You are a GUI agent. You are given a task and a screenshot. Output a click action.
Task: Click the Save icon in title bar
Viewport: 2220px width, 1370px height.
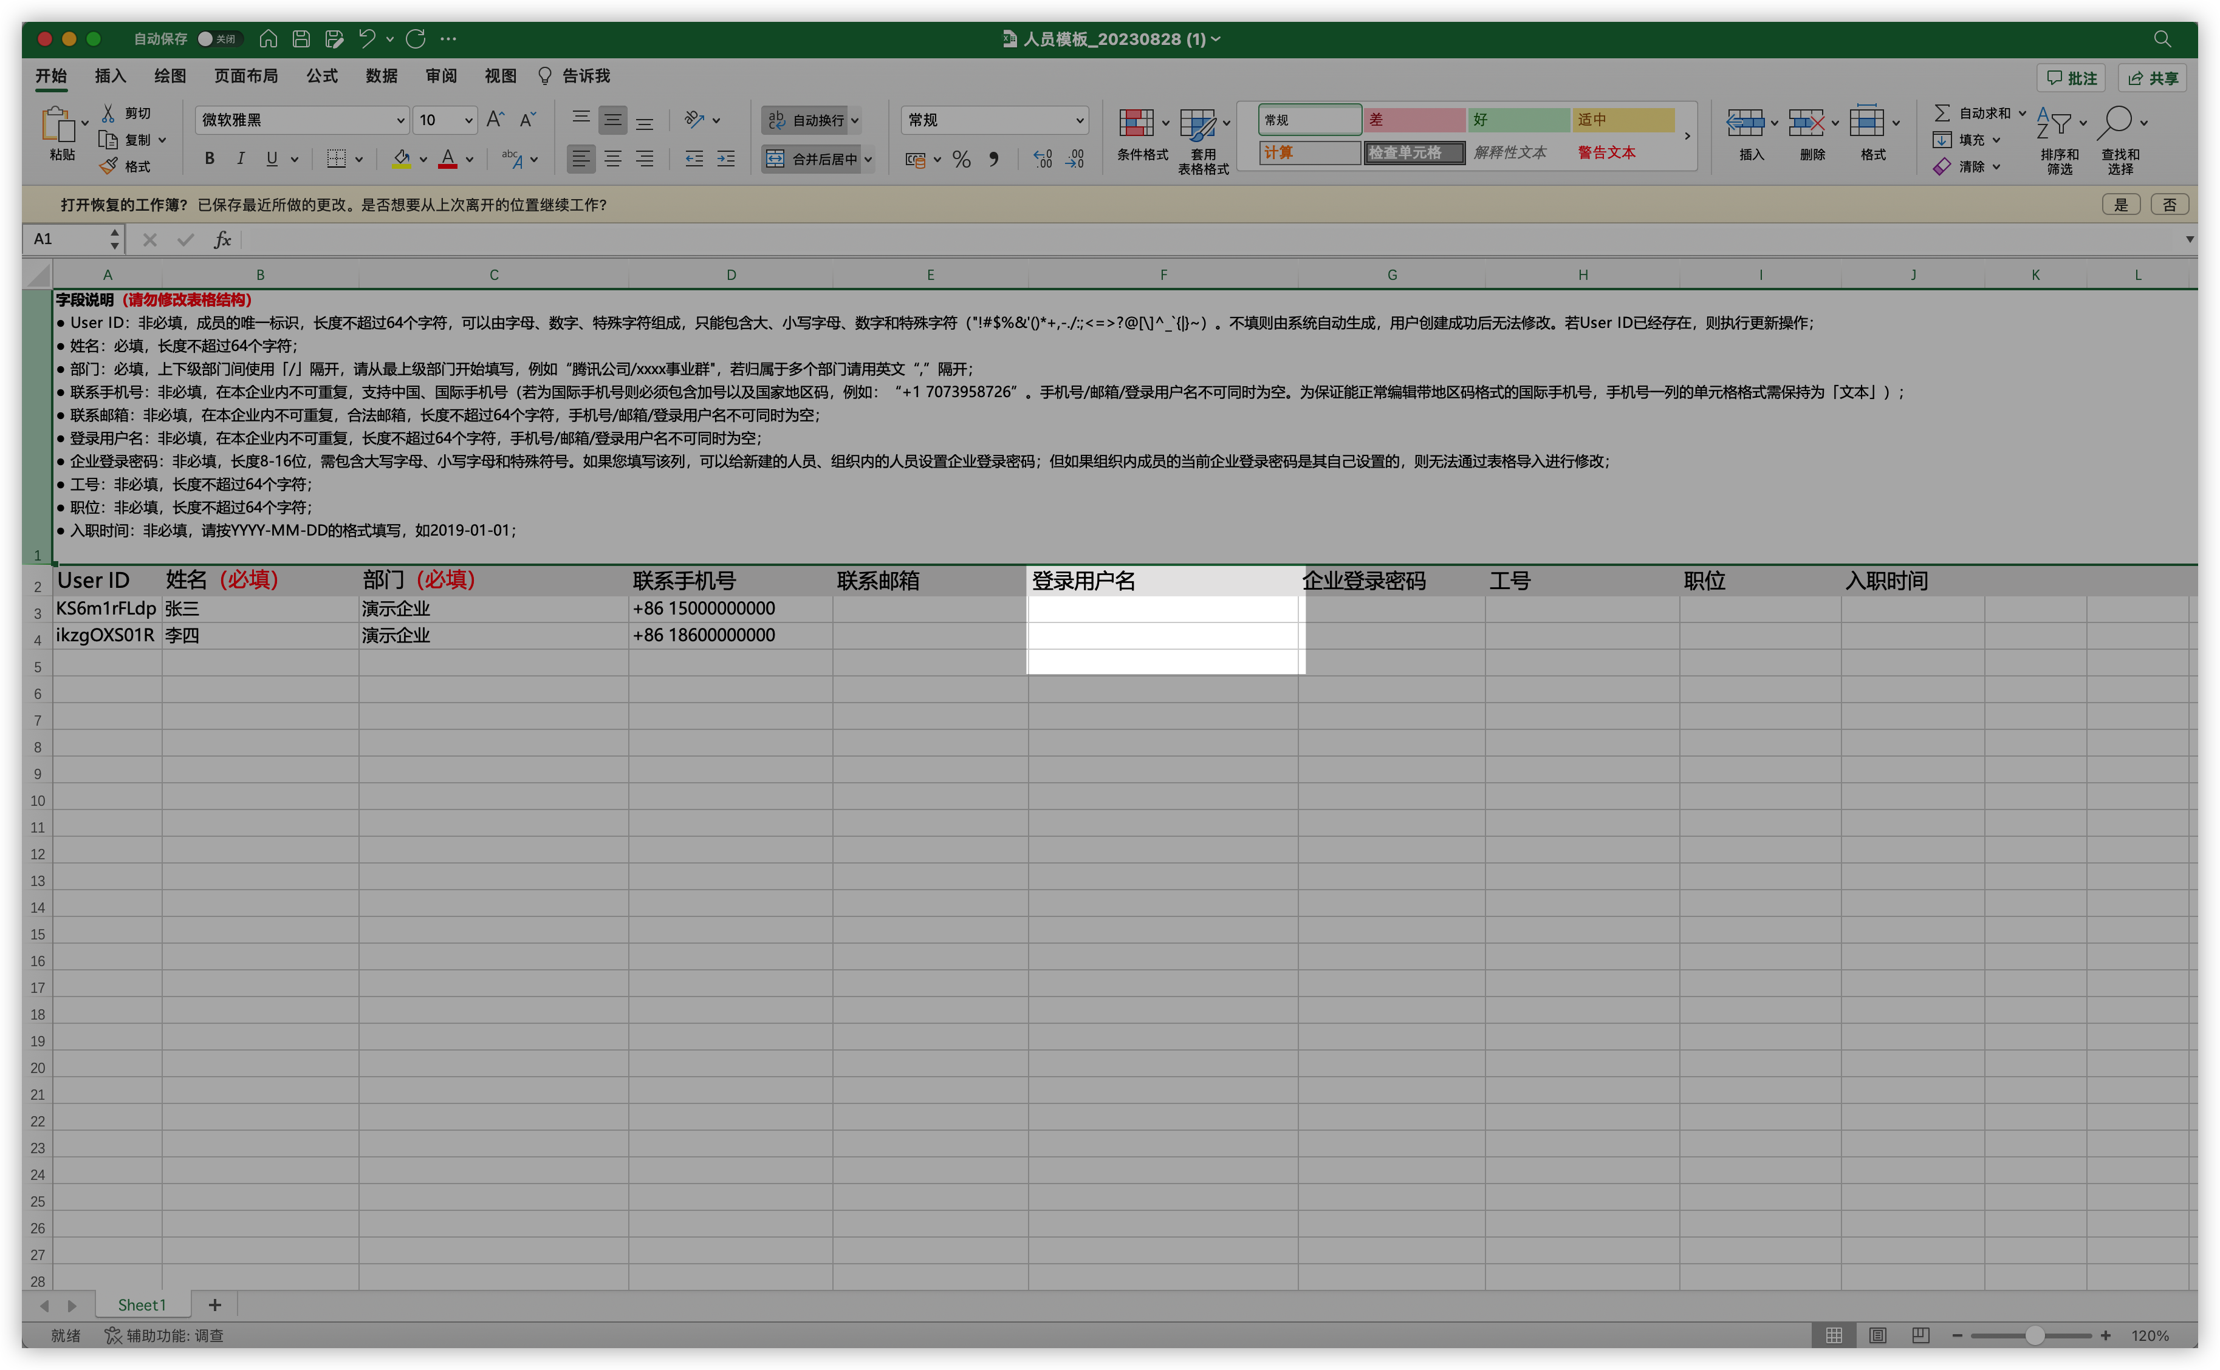click(301, 39)
